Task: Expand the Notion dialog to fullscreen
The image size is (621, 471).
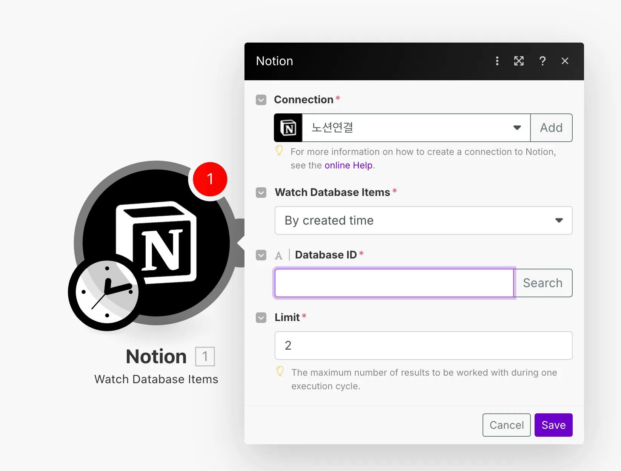Action: (519, 61)
